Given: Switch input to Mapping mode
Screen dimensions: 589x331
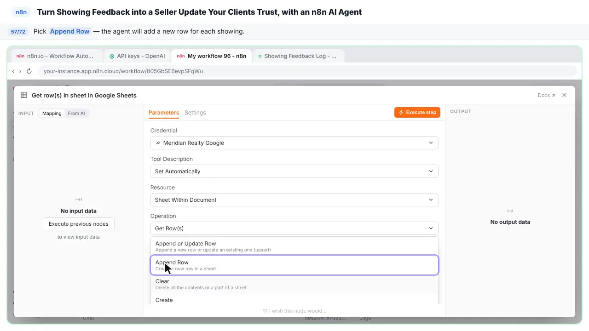Looking at the screenshot, I should [x=52, y=113].
